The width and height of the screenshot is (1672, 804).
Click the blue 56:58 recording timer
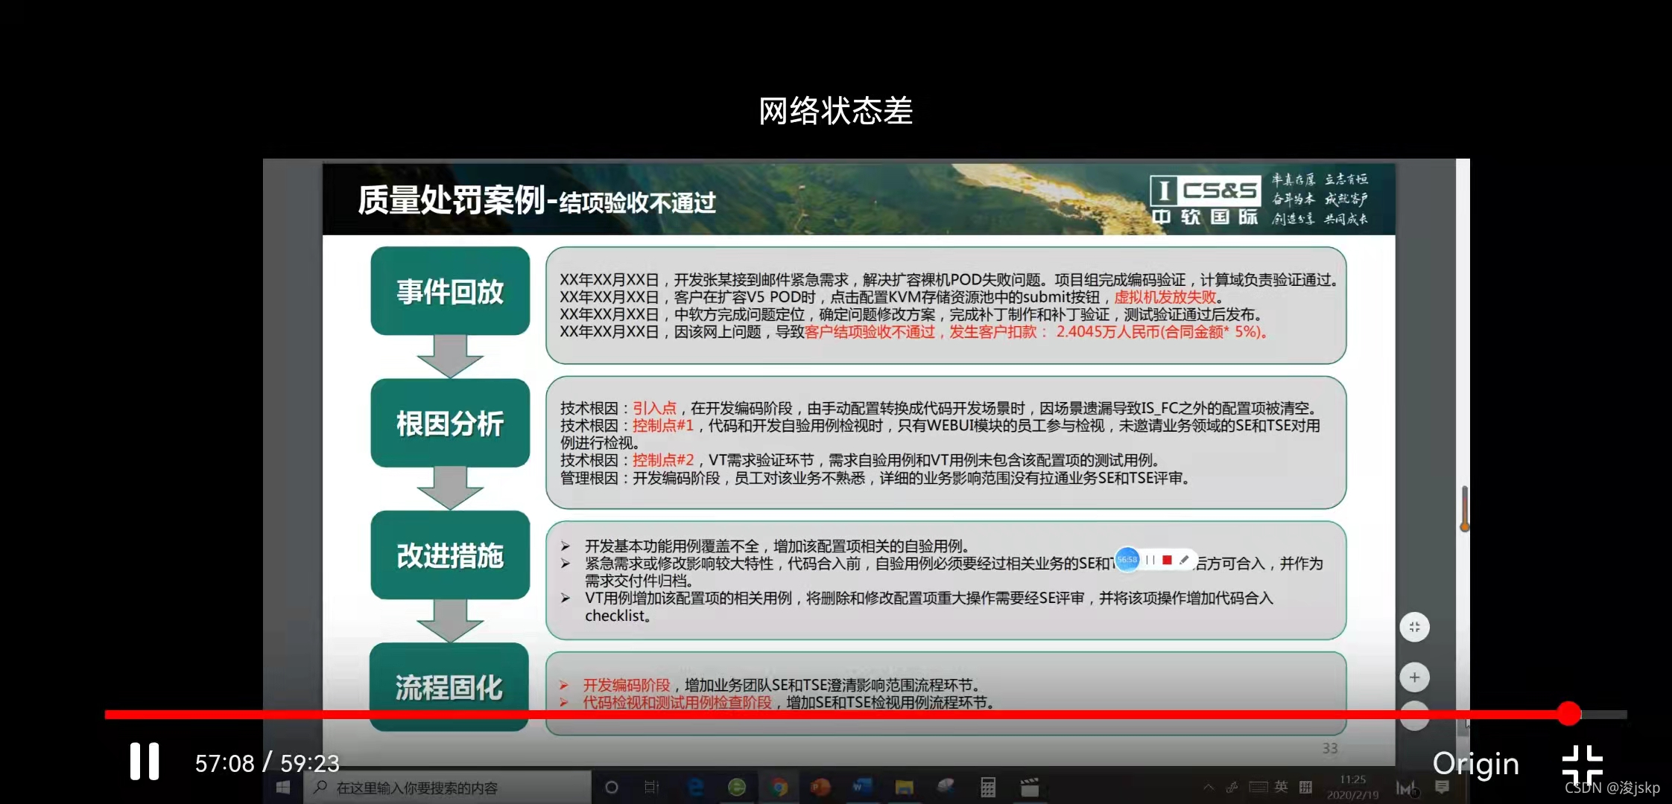(x=1127, y=560)
